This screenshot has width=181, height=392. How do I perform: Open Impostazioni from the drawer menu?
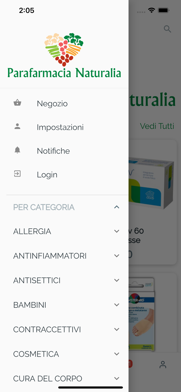60,127
